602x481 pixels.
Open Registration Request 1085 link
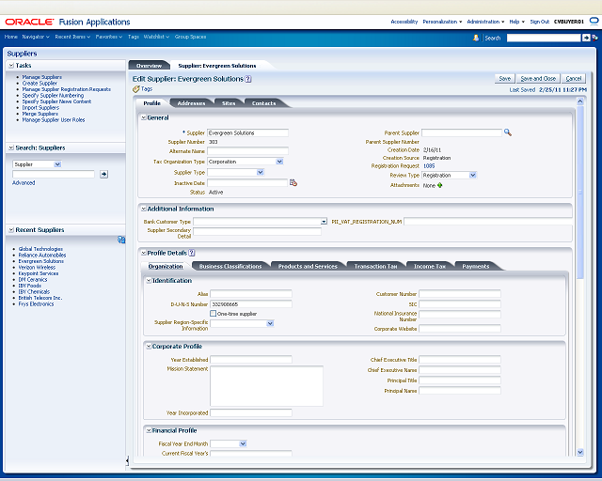point(429,166)
